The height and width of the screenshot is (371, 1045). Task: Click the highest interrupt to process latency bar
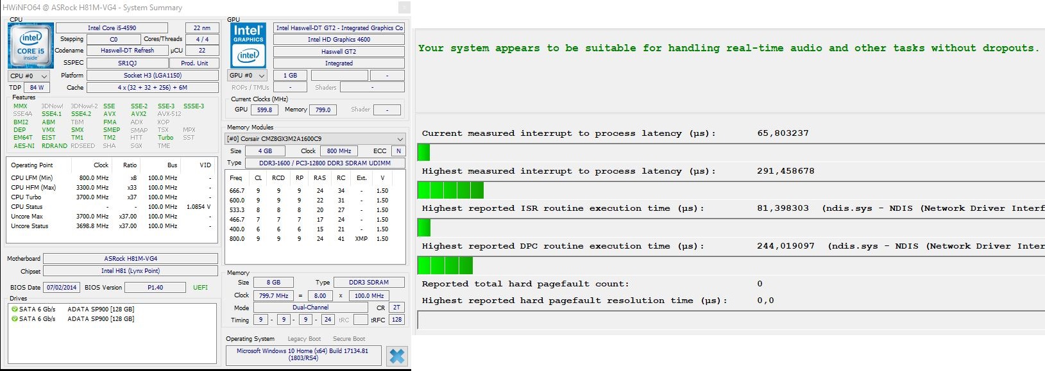[450, 190]
